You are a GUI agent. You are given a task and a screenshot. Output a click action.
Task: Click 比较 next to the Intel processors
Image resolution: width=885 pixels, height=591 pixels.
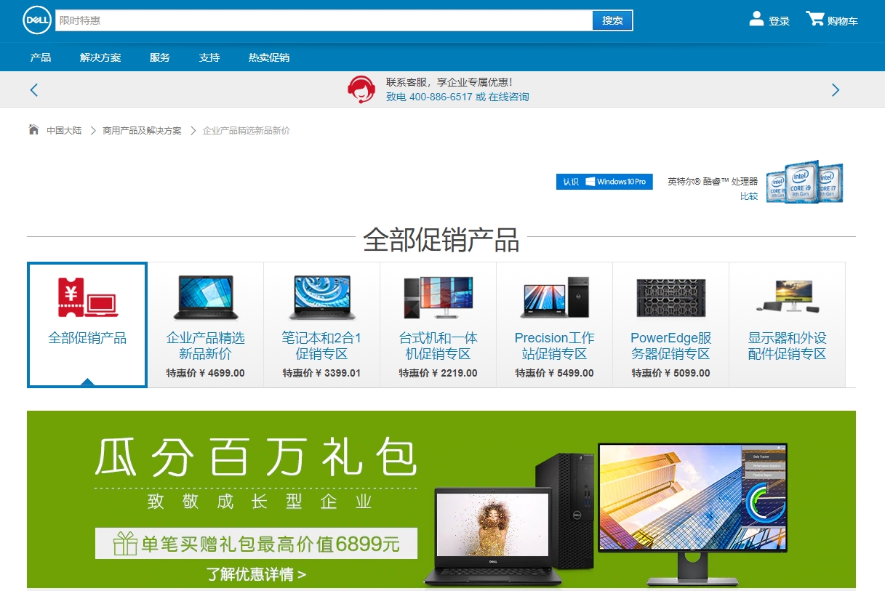point(748,196)
